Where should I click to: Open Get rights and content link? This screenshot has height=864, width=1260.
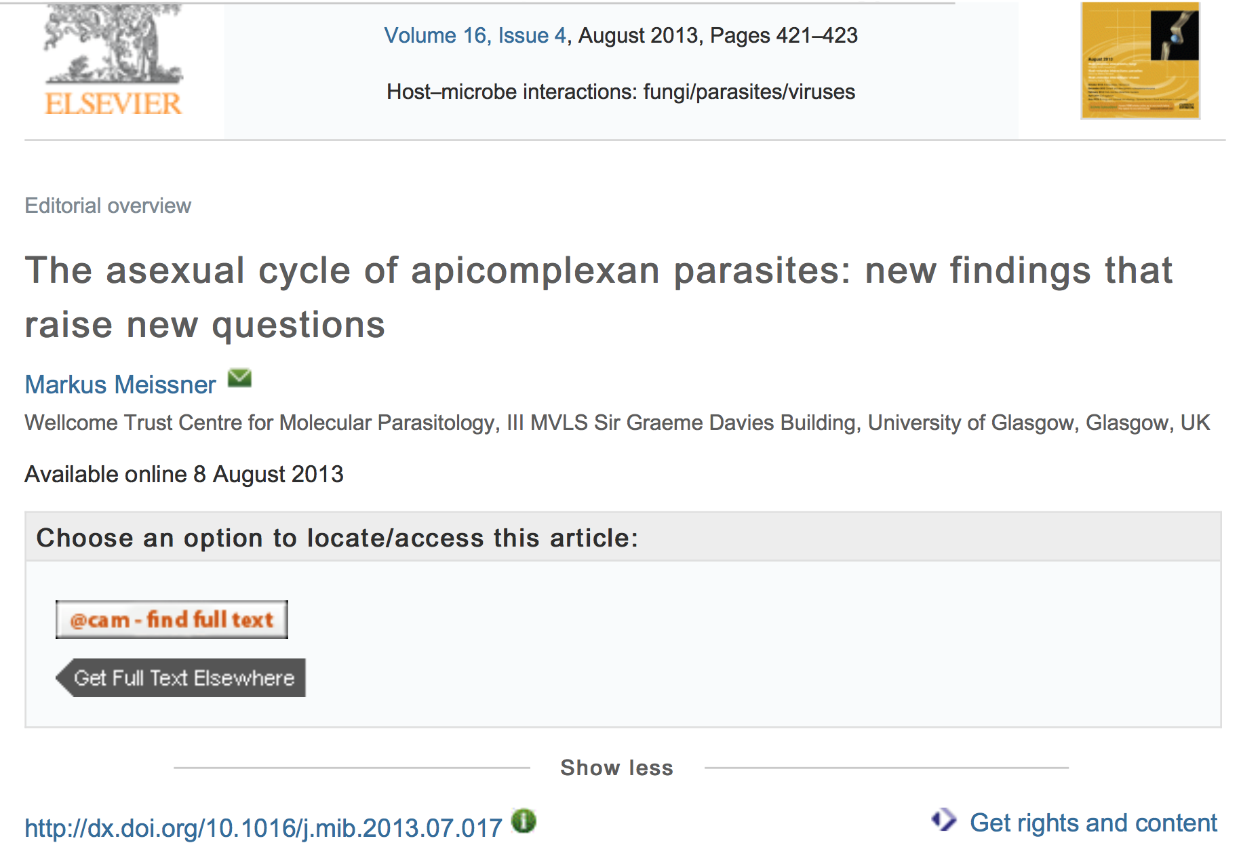click(1093, 823)
